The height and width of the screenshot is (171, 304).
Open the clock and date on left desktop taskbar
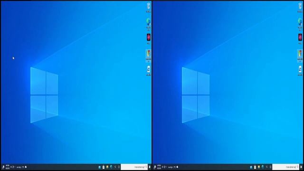[8, 167]
